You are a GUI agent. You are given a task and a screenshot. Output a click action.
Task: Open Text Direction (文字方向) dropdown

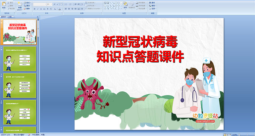pos(90,3)
